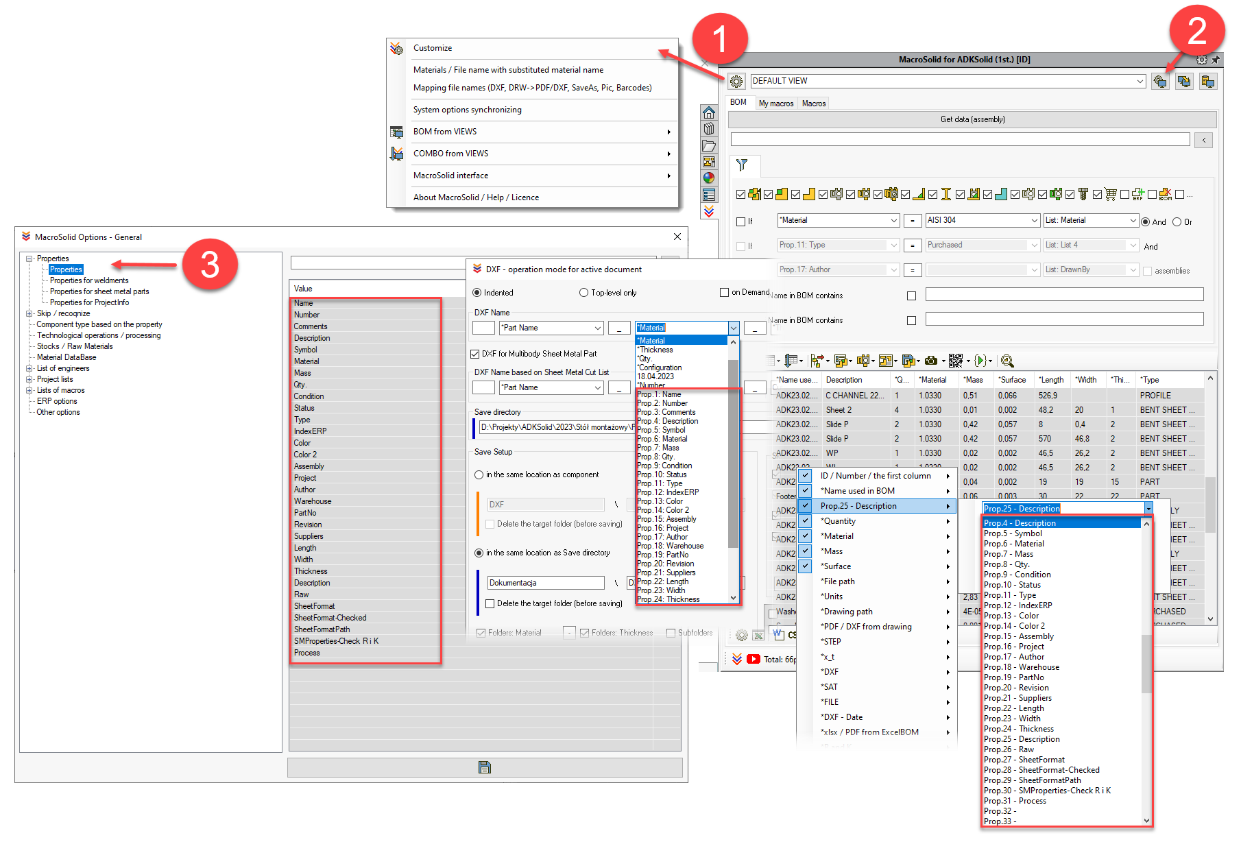This screenshot has width=1241, height=842.
Task: Open the DEFAULT VIEW dropdown
Action: [1140, 82]
